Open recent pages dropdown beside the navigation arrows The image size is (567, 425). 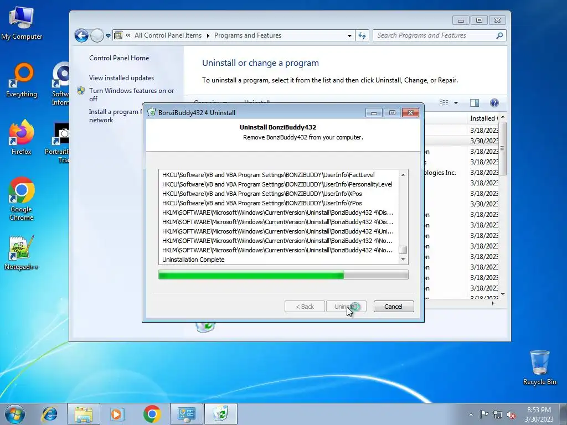[x=108, y=36]
